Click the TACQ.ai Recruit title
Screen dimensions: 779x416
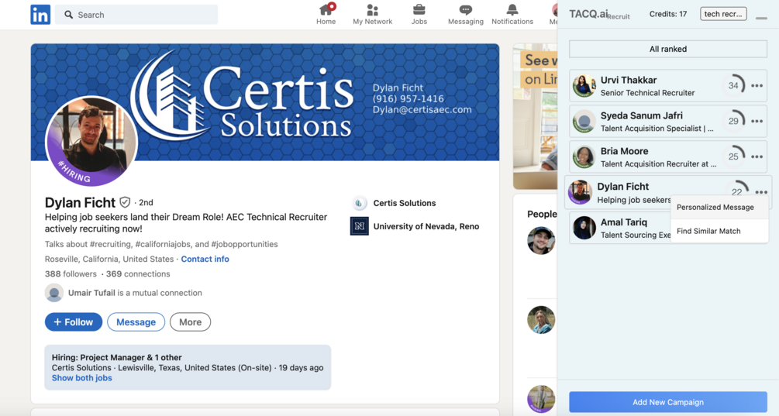[x=599, y=15]
